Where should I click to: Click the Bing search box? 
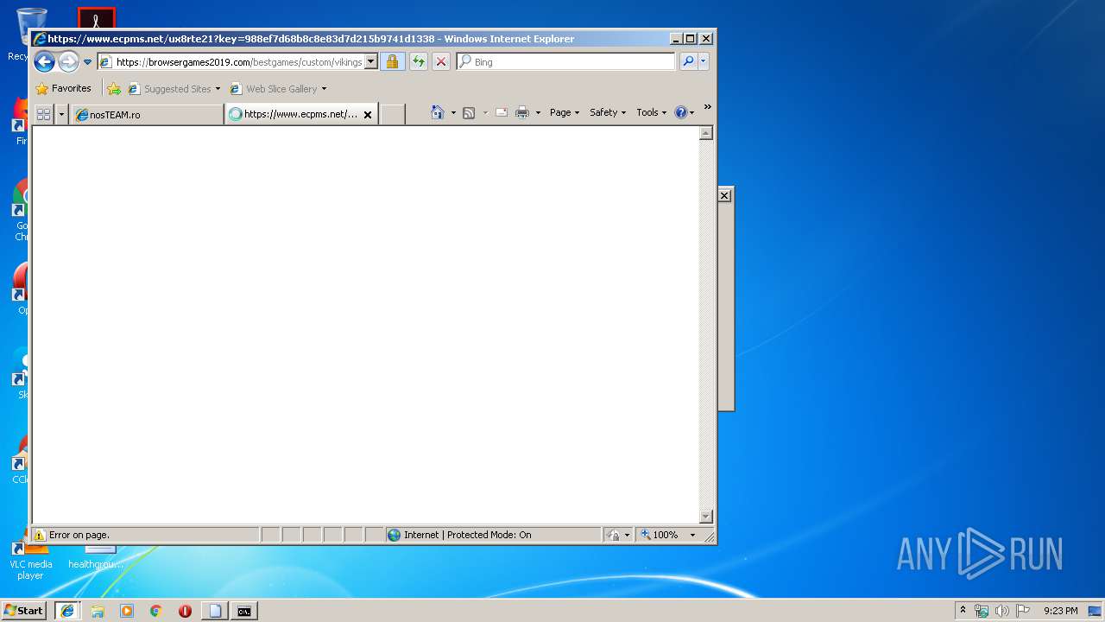pyautogui.click(x=566, y=61)
